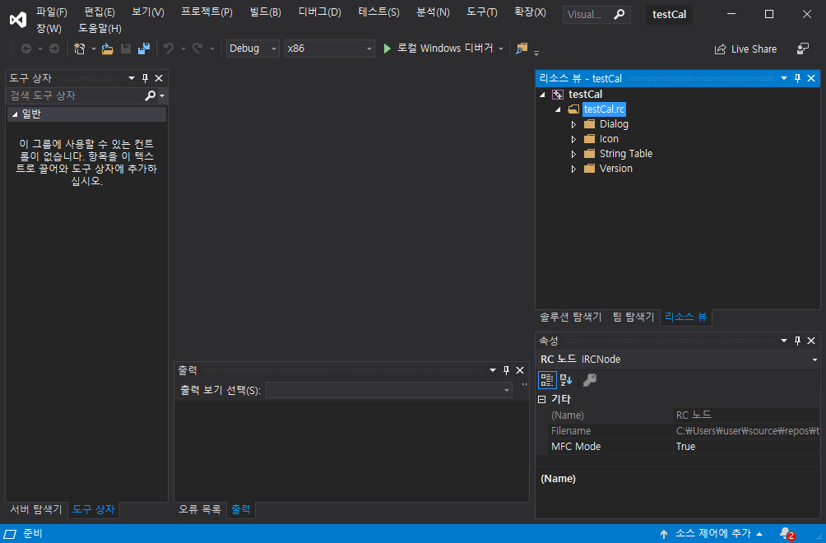Select the categorized view icon in 속성 panel
826x543 pixels.
pyautogui.click(x=547, y=379)
